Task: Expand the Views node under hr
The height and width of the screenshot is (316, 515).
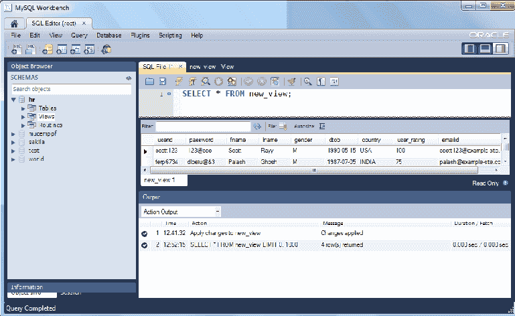Action: tap(23, 117)
